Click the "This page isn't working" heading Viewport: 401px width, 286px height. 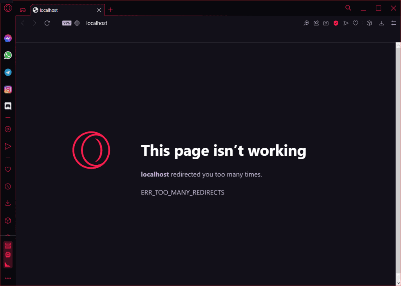click(x=224, y=151)
